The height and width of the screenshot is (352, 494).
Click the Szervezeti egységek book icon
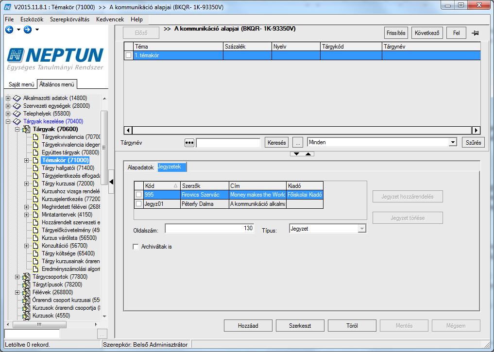(17, 106)
